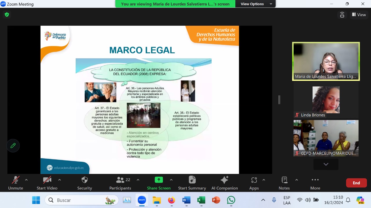Click the red End button

(x=356, y=183)
